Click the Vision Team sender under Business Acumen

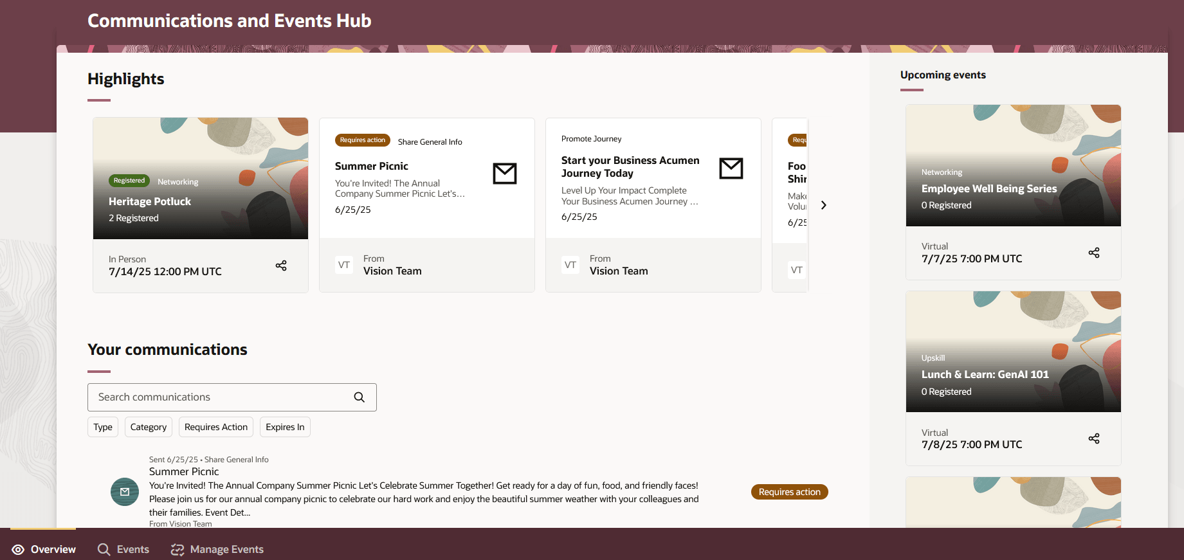pyautogui.click(x=619, y=271)
